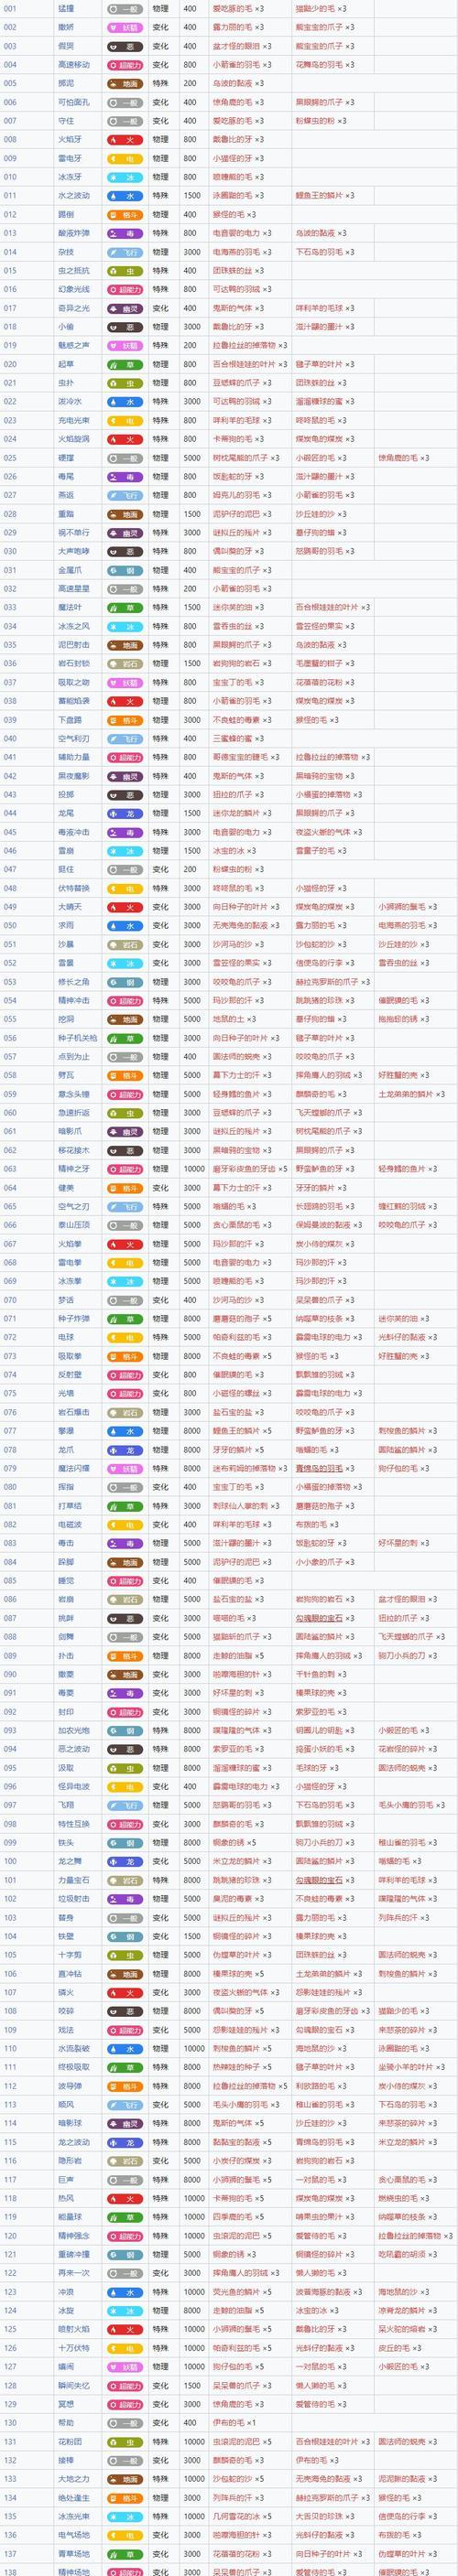Click the Grass type badge in row 137
Screen dimensions: 458x2576
pos(124,2553)
